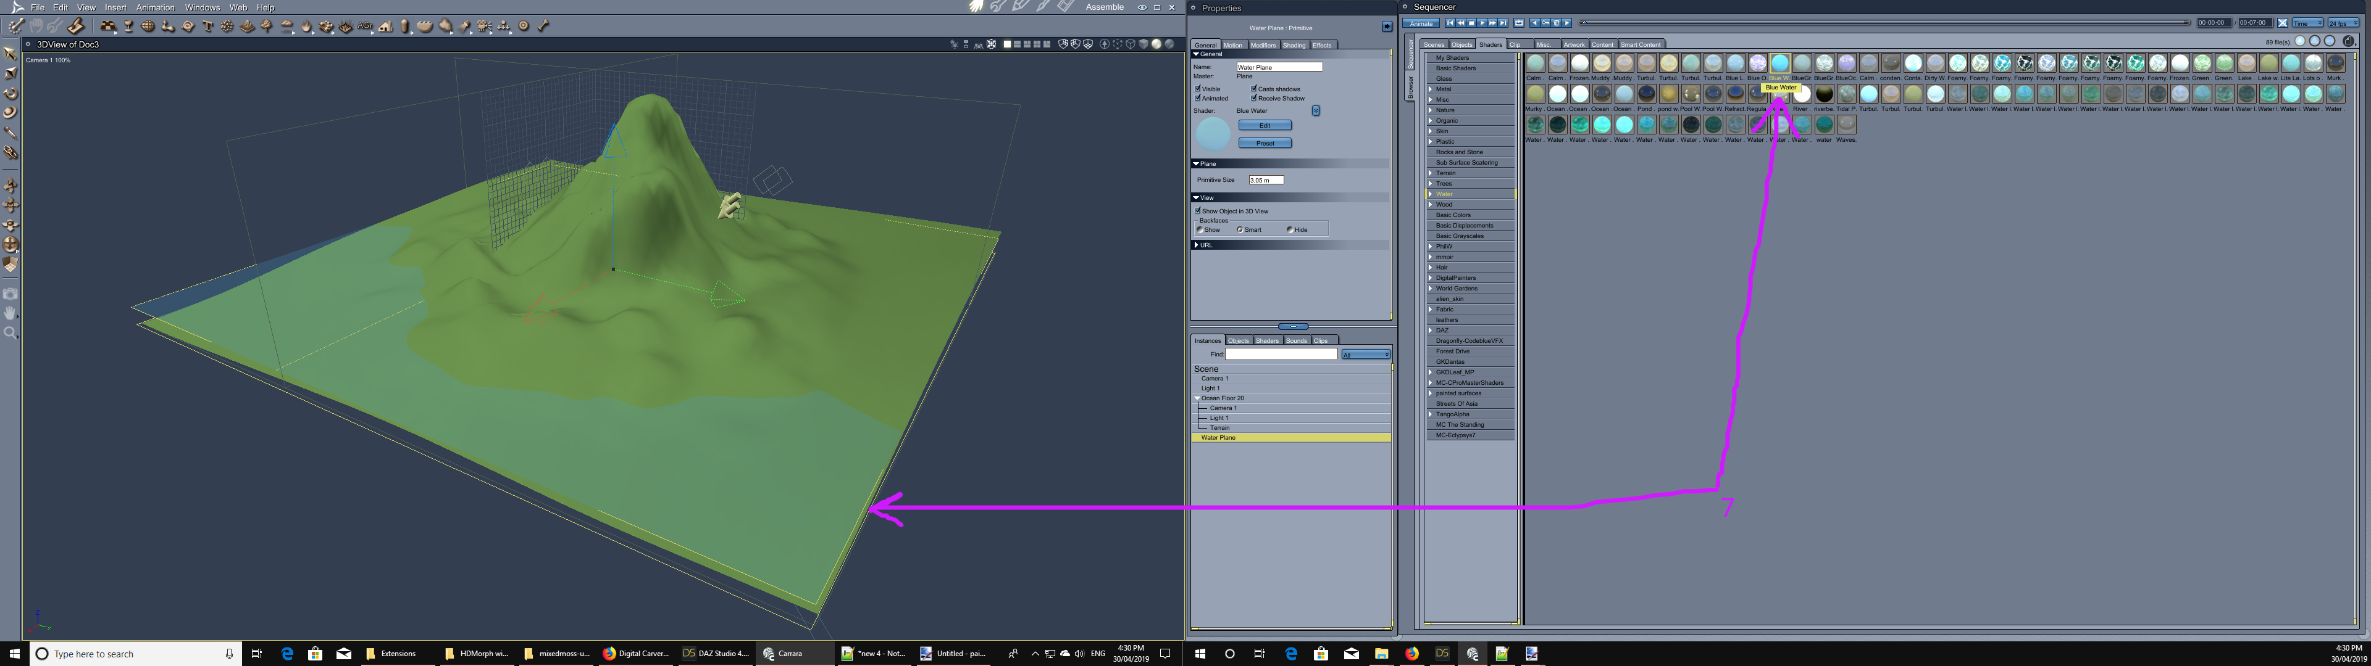Click the Insert Text tool icon
The width and height of the screenshot is (2371, 666).
207,26
